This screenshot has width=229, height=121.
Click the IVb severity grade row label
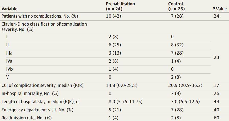[10, 69]
